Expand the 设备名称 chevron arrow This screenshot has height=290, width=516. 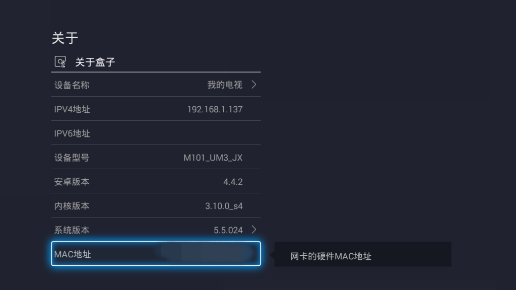pyautogui.click(x=254, y=85)
